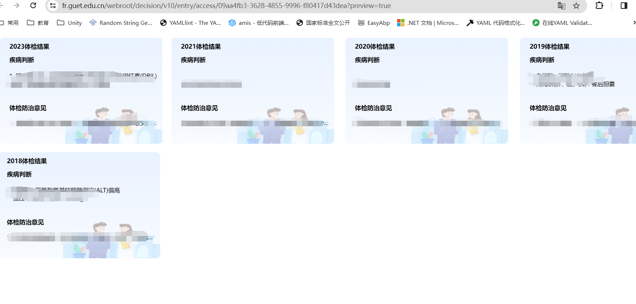Open the Random String Generator bookmark

pyautogui.click(x=121, y=23)
